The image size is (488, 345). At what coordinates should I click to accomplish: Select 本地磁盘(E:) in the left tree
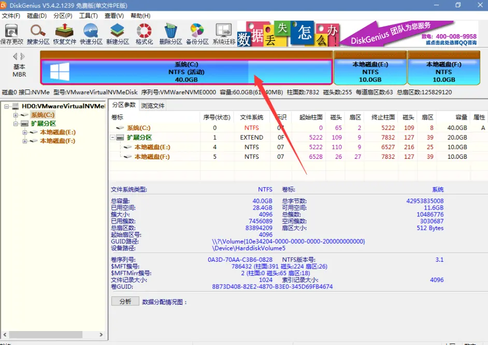point(58,132)
